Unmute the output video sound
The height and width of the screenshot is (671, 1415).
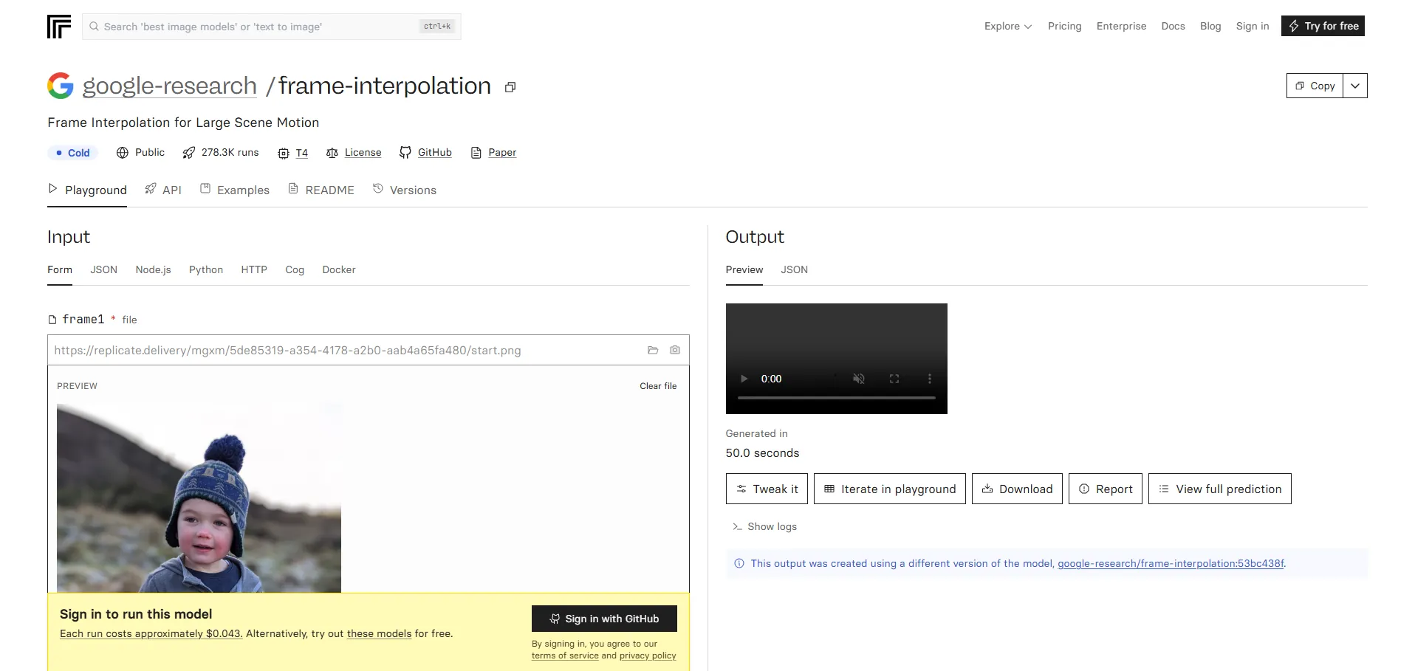click(858, 379)
